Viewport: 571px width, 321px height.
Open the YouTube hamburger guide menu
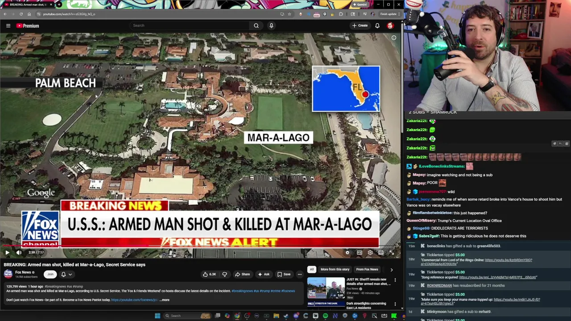(8, 25)
